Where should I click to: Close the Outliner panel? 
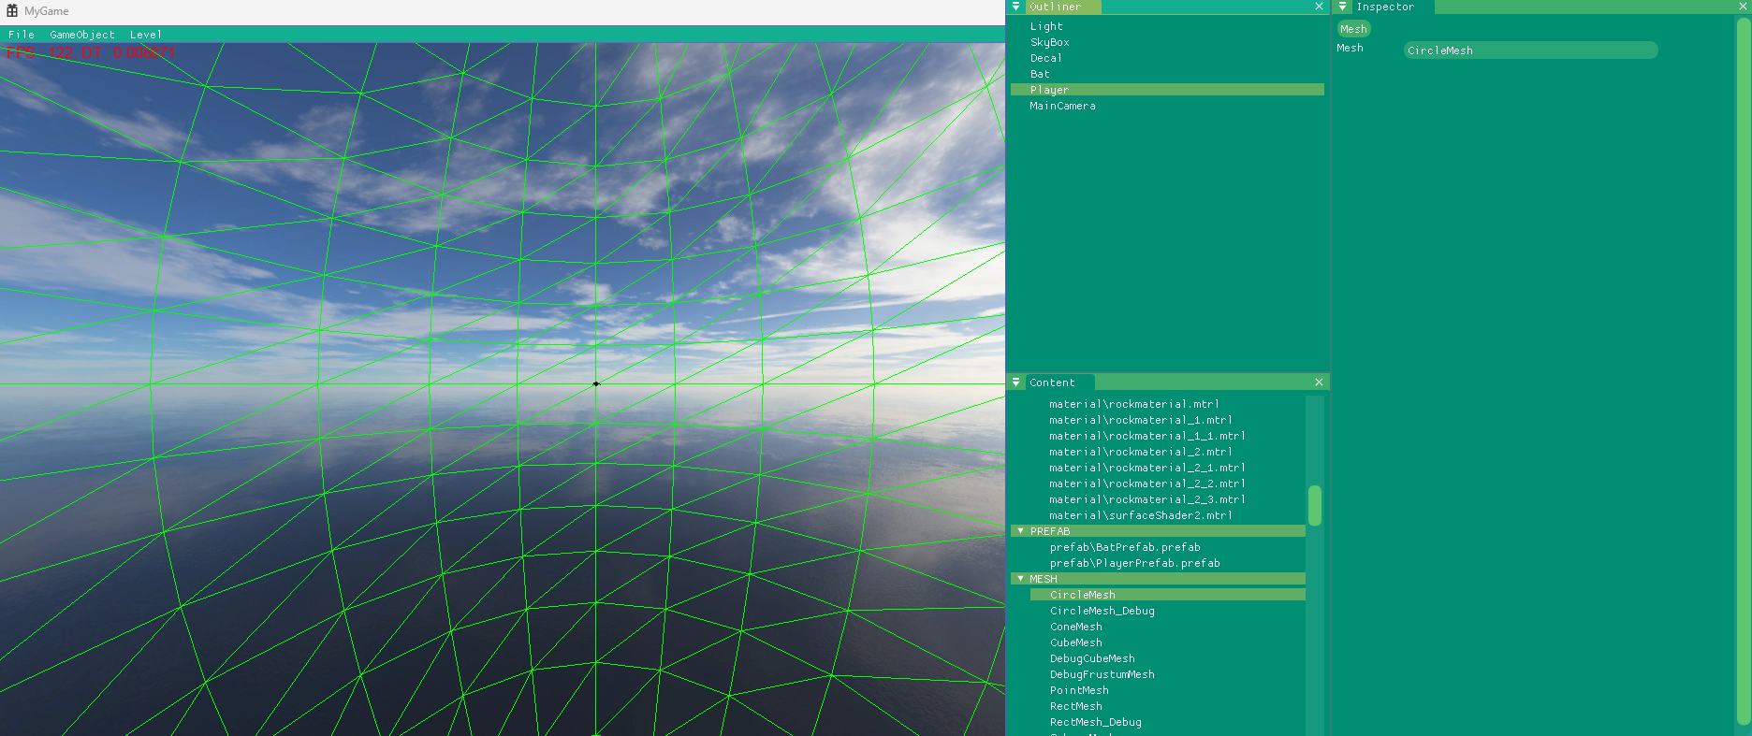coord(1319,7)
